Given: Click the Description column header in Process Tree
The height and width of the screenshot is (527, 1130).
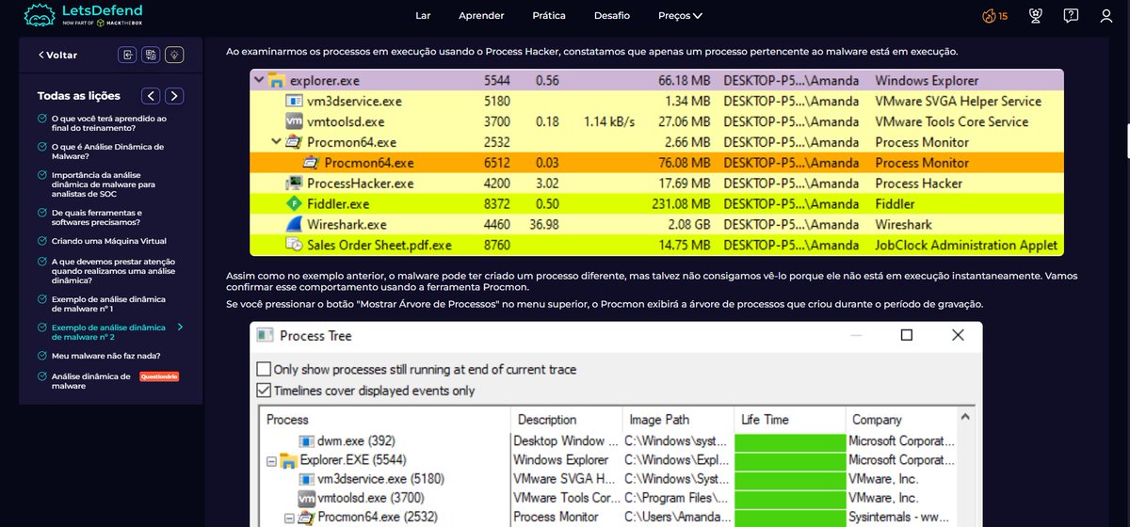Looking at the screenshot, I should [x=566, y=420].
